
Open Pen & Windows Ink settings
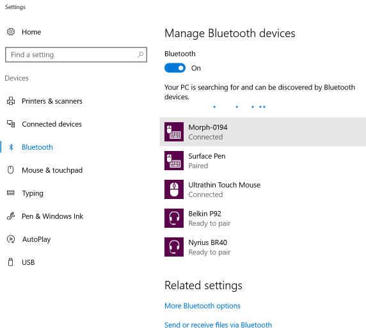click(x=52, y=216)
